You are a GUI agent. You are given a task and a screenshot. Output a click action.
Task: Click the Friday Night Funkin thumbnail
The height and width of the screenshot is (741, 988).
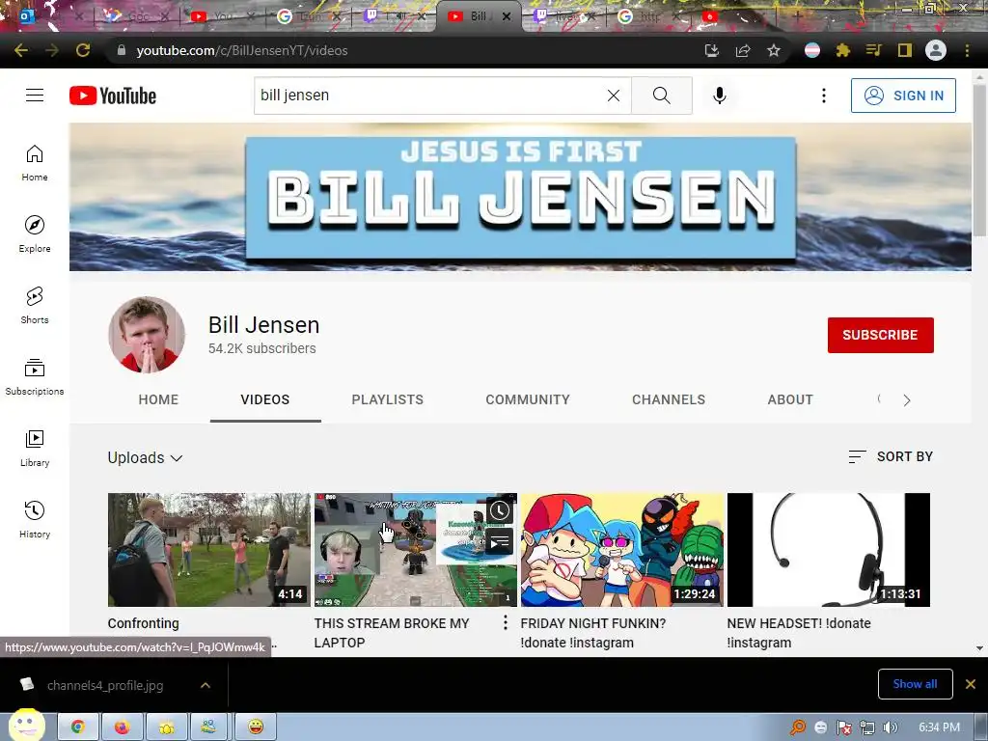click(x=622, y=549)
